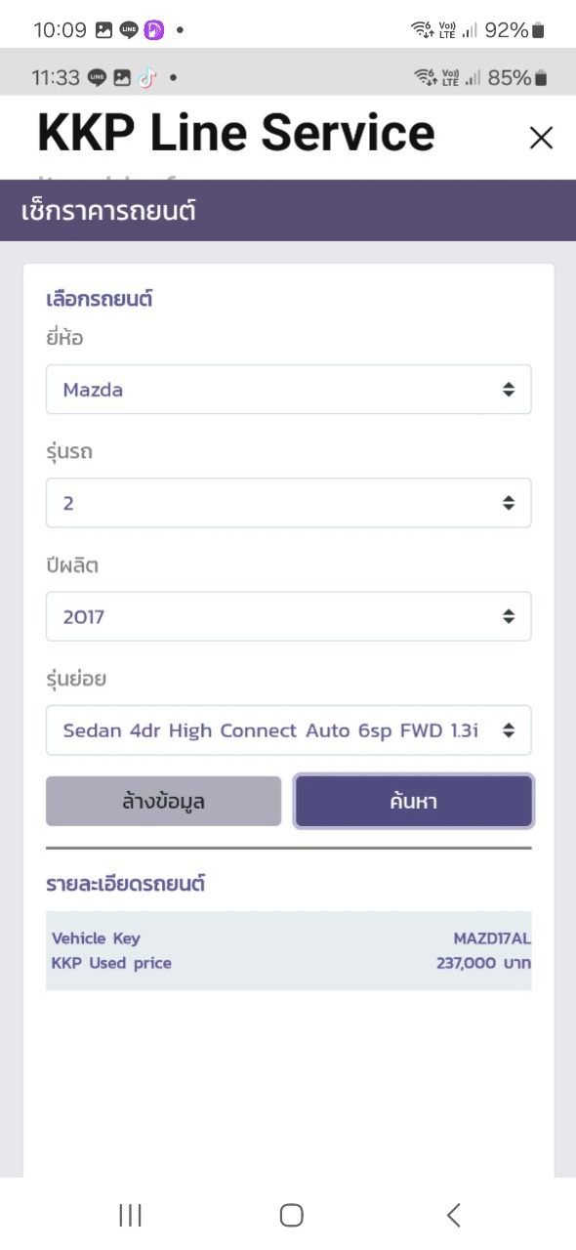Open the car model dropdown showing 2
Screen dimensions: 576x1250
(289, 503)
